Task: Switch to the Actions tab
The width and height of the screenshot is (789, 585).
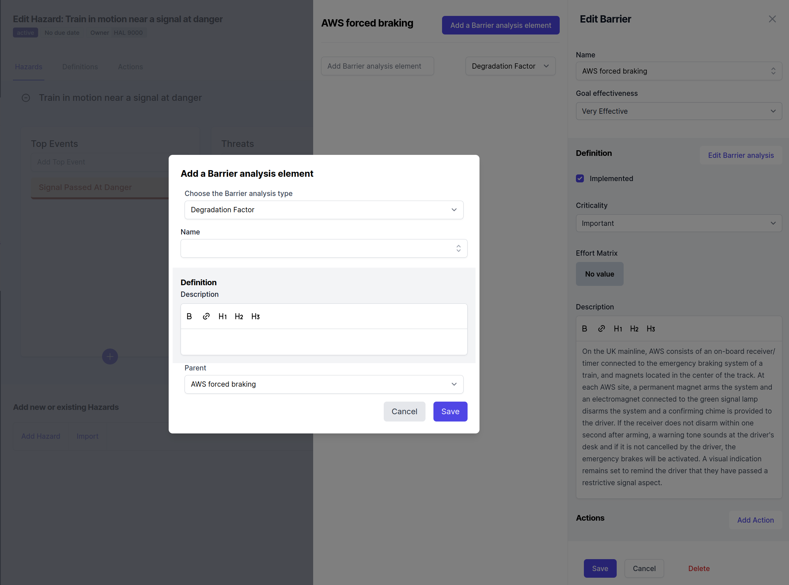Action: (x=130, y=67)
